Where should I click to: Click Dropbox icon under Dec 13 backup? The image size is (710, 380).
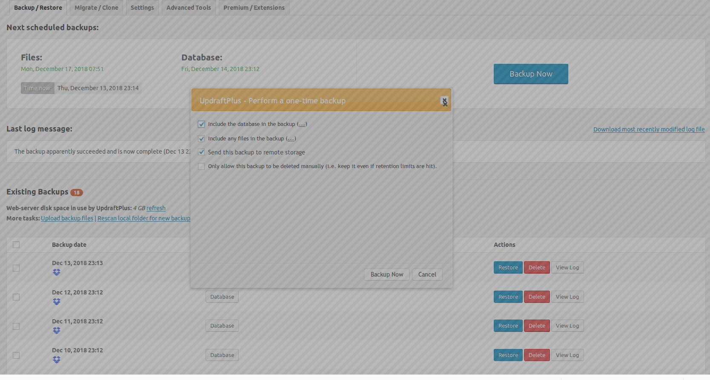pos(57,272)
